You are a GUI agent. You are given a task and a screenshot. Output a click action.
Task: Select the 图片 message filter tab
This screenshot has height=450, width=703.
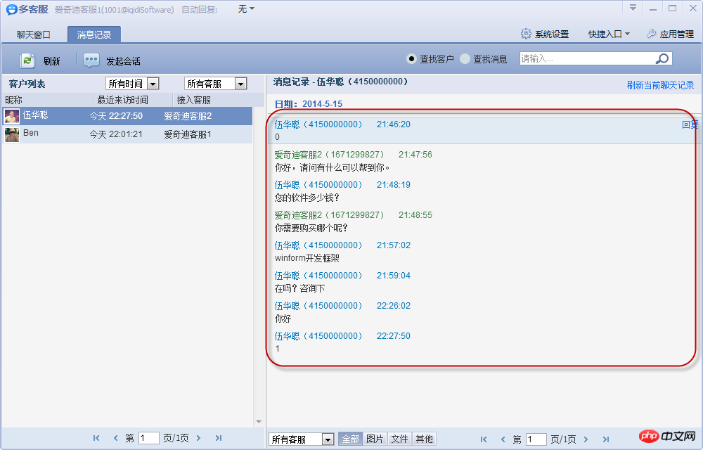375,439
